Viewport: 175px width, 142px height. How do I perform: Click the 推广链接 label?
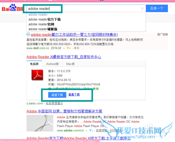[162, 35]
